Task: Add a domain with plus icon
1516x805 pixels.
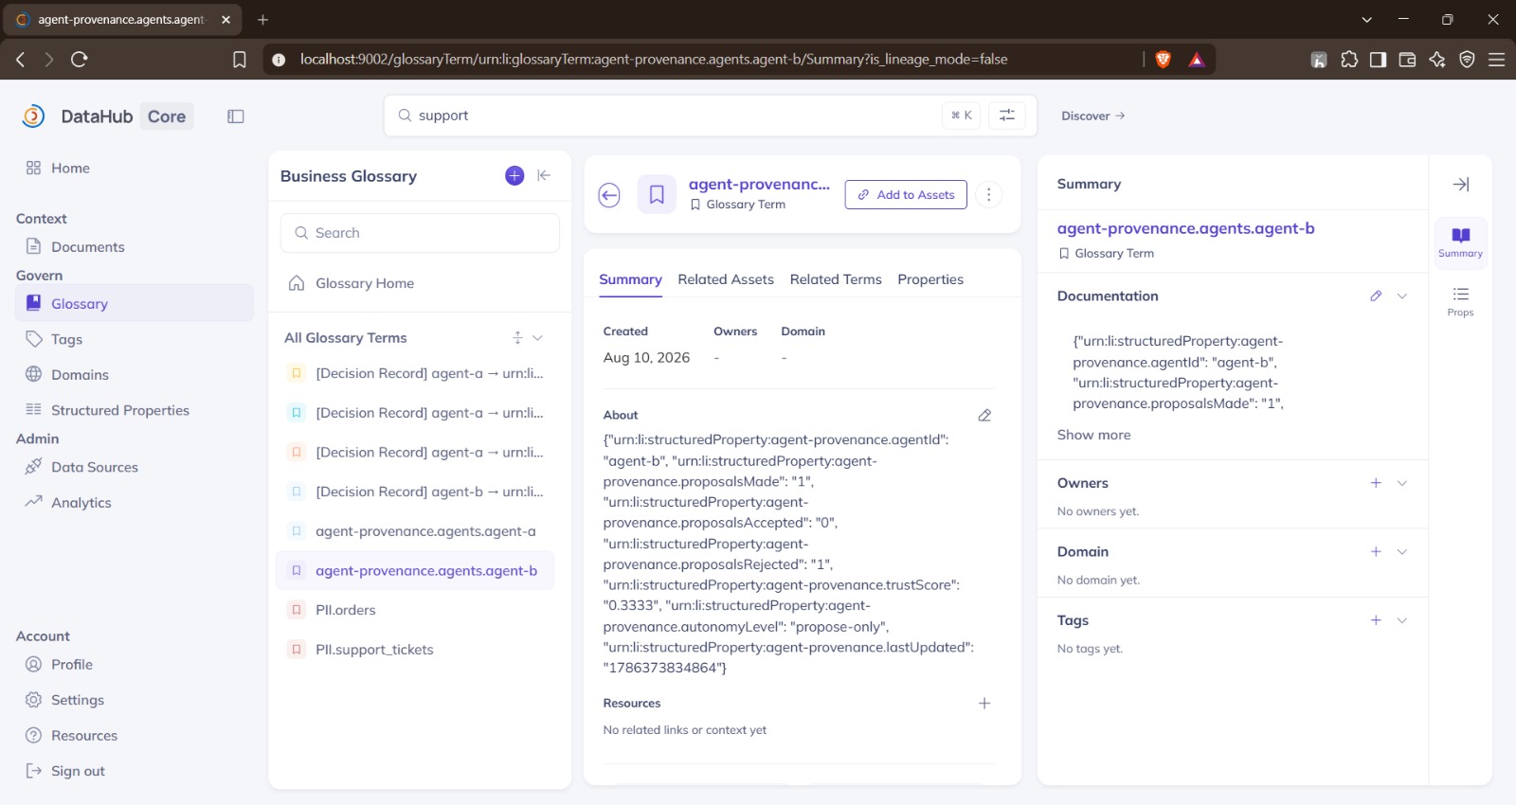Action: pyautogui.click(x=1376, y=551)
